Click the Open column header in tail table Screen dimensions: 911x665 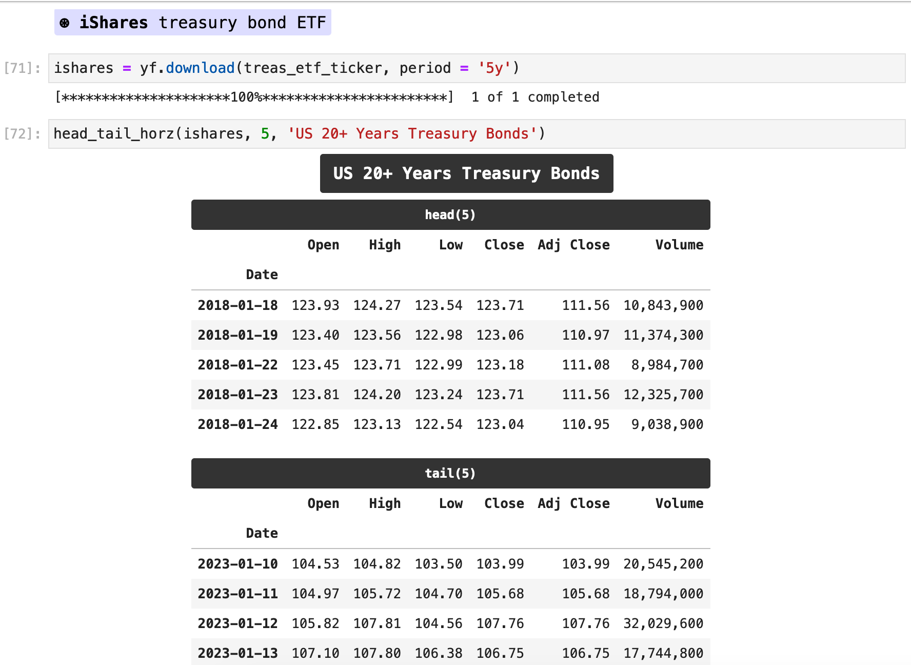[x=323, y=504]
